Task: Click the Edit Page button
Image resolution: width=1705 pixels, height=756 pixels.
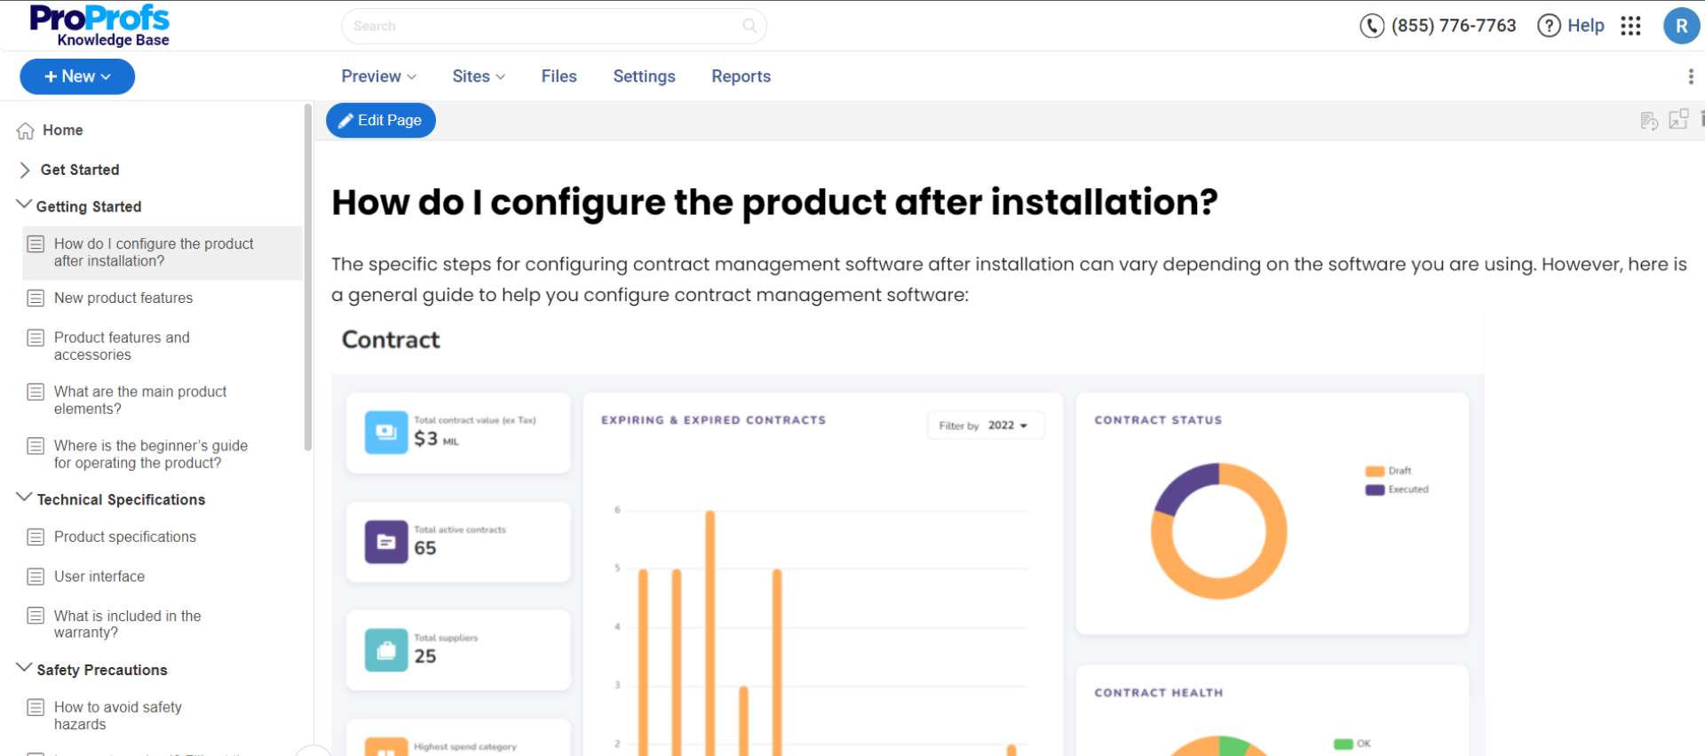Action: click(381, 120)
